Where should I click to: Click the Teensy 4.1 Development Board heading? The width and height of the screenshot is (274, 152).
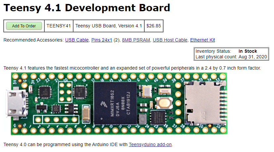coord(87,8)
